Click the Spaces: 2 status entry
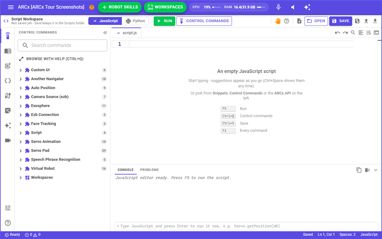382x239 pixels. 347,235
